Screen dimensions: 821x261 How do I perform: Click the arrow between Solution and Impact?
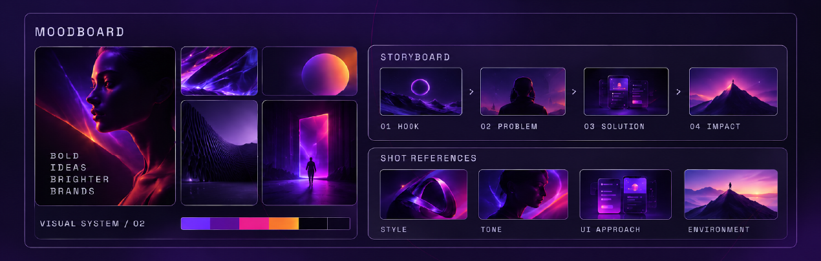coord(678,92)
